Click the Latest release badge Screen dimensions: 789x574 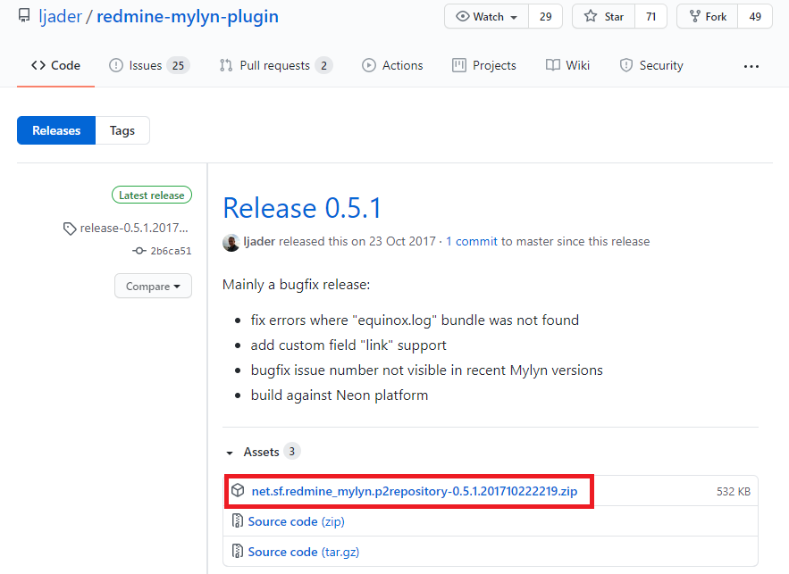(152, 195)
